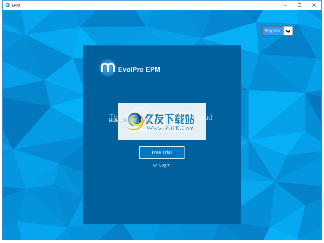Start the Free Trial
Viewport: 324px width, 243px height.
pos(162,153)
